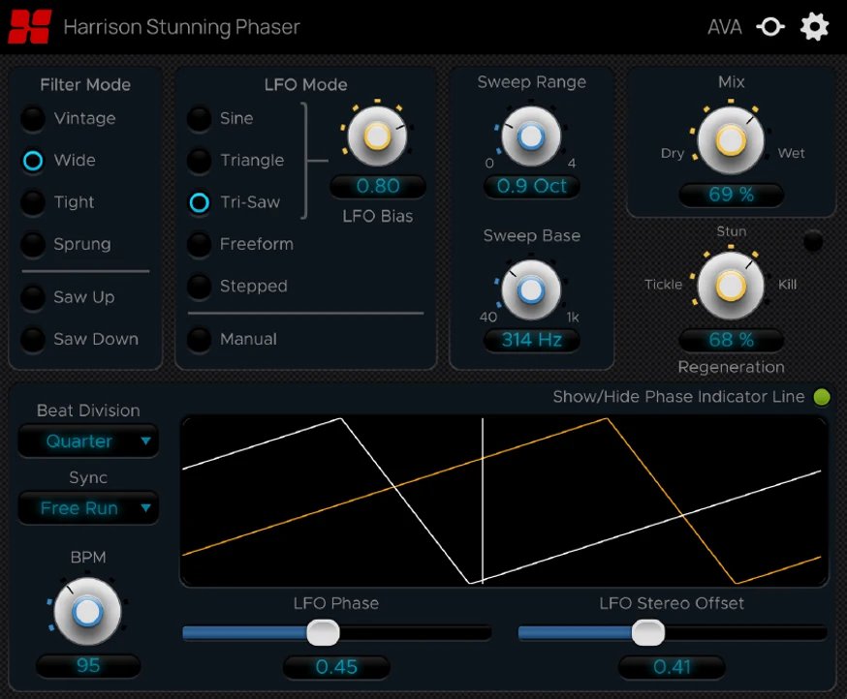This screenshot has width=847, height=699.
Task: Toggle the Show/Hide Phase Indicator Line button
Action: click(x=822, y=397)
